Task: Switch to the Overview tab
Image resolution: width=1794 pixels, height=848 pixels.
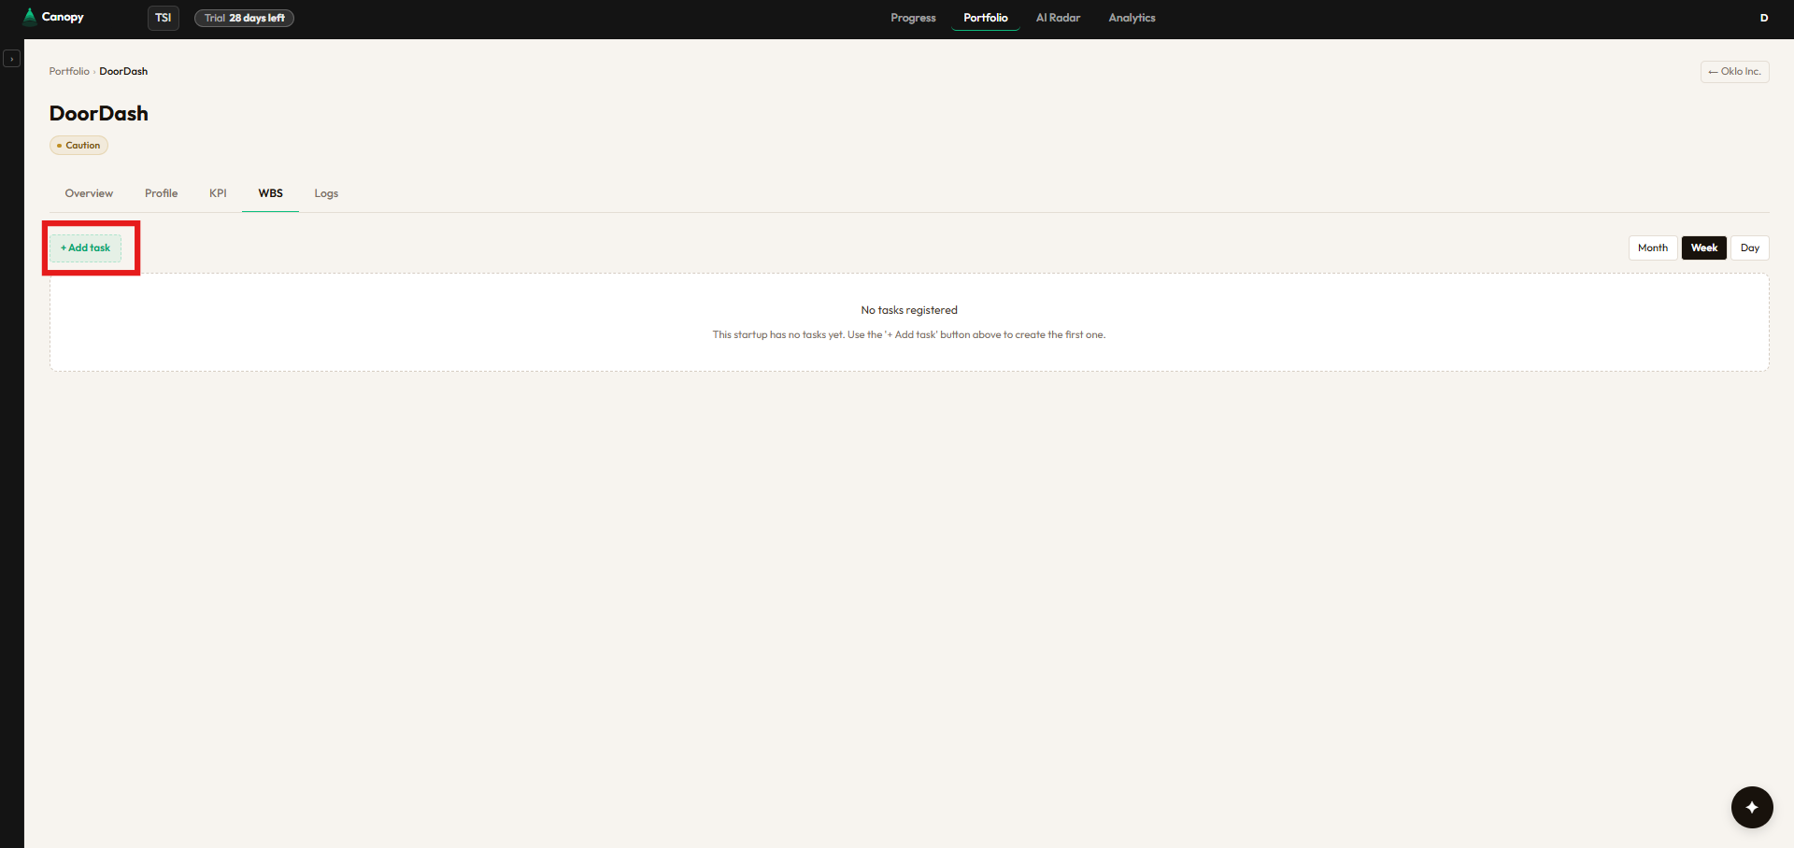Action: 89,193
